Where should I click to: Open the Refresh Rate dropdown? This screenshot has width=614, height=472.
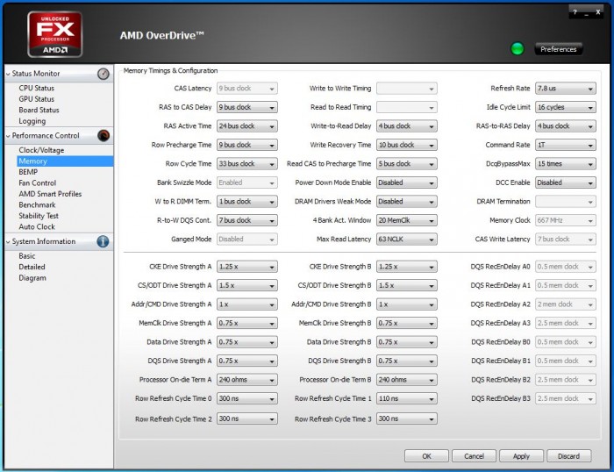[x=566, y=89]
